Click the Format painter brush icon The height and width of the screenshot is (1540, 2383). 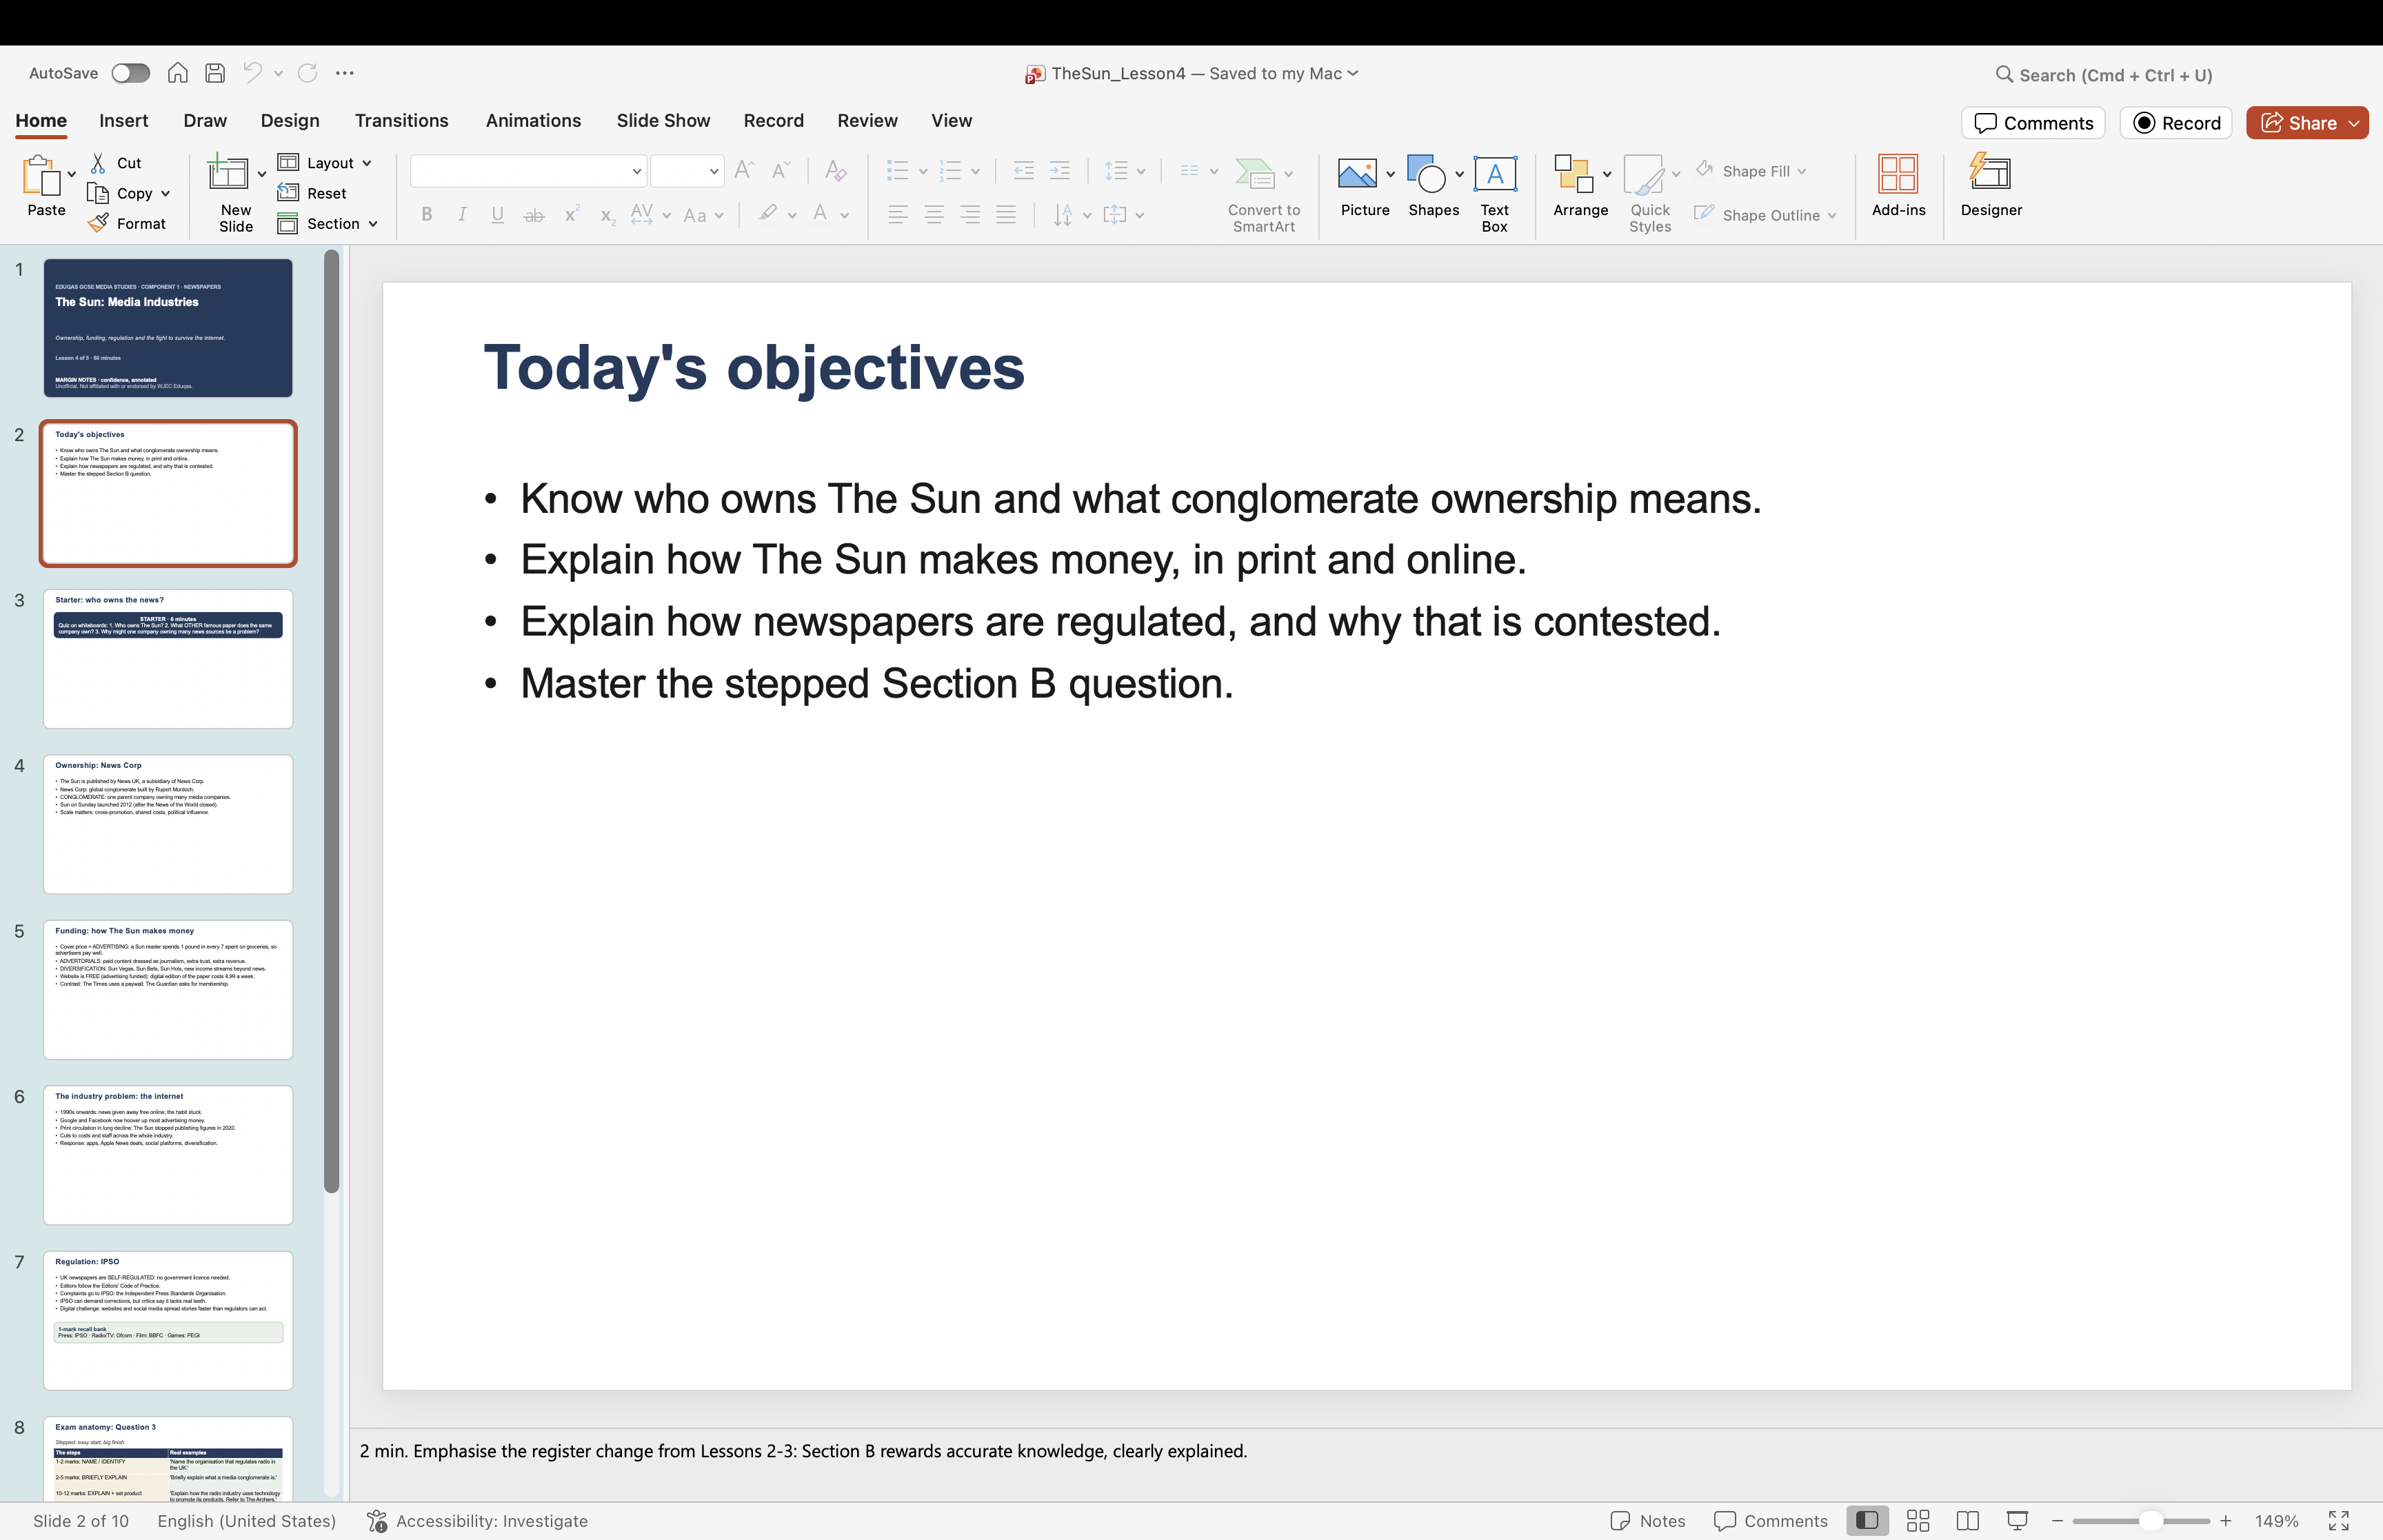(x=98, y=223)
